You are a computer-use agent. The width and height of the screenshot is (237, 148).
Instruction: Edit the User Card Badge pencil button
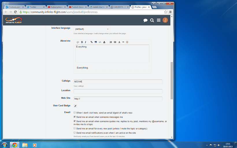[x=75, y=106]
